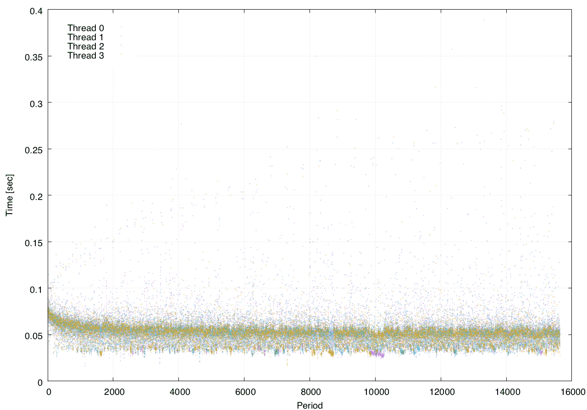The image size is (587, 410).
Task: Click the 0.05 y-axis tick label
Action: click(33, 335)
